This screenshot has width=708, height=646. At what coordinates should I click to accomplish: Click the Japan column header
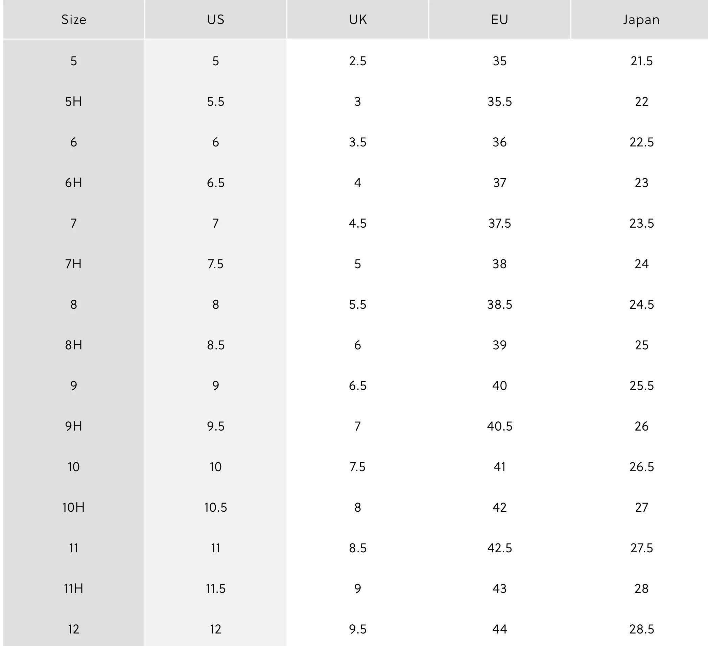[641, 19]
